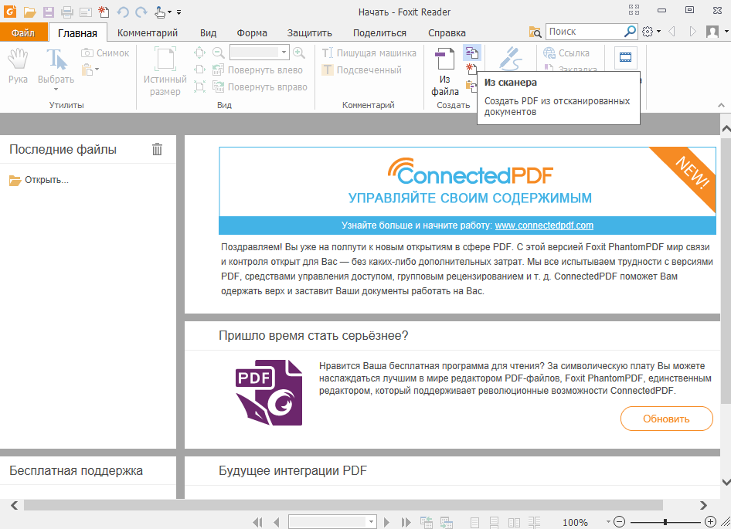Select the Выбрать text tool
The height and width of the screenshot is (529, 731).
coord(56,65)
